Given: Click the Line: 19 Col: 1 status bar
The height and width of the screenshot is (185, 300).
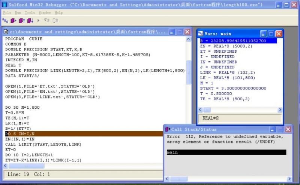Looking at the screenshot, I should click(83, 174).
